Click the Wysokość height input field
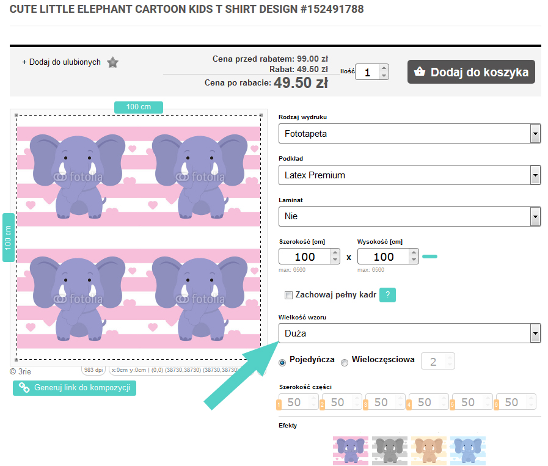The height and width of the screenshot is (466, 548). tap(384, 257)
